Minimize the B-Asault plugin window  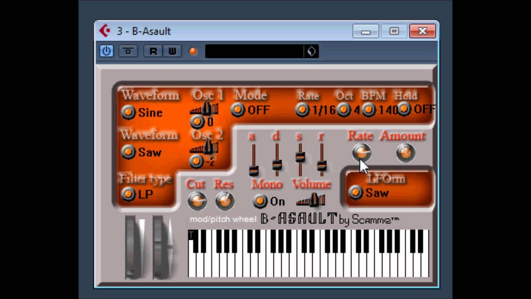click(365, 31)
